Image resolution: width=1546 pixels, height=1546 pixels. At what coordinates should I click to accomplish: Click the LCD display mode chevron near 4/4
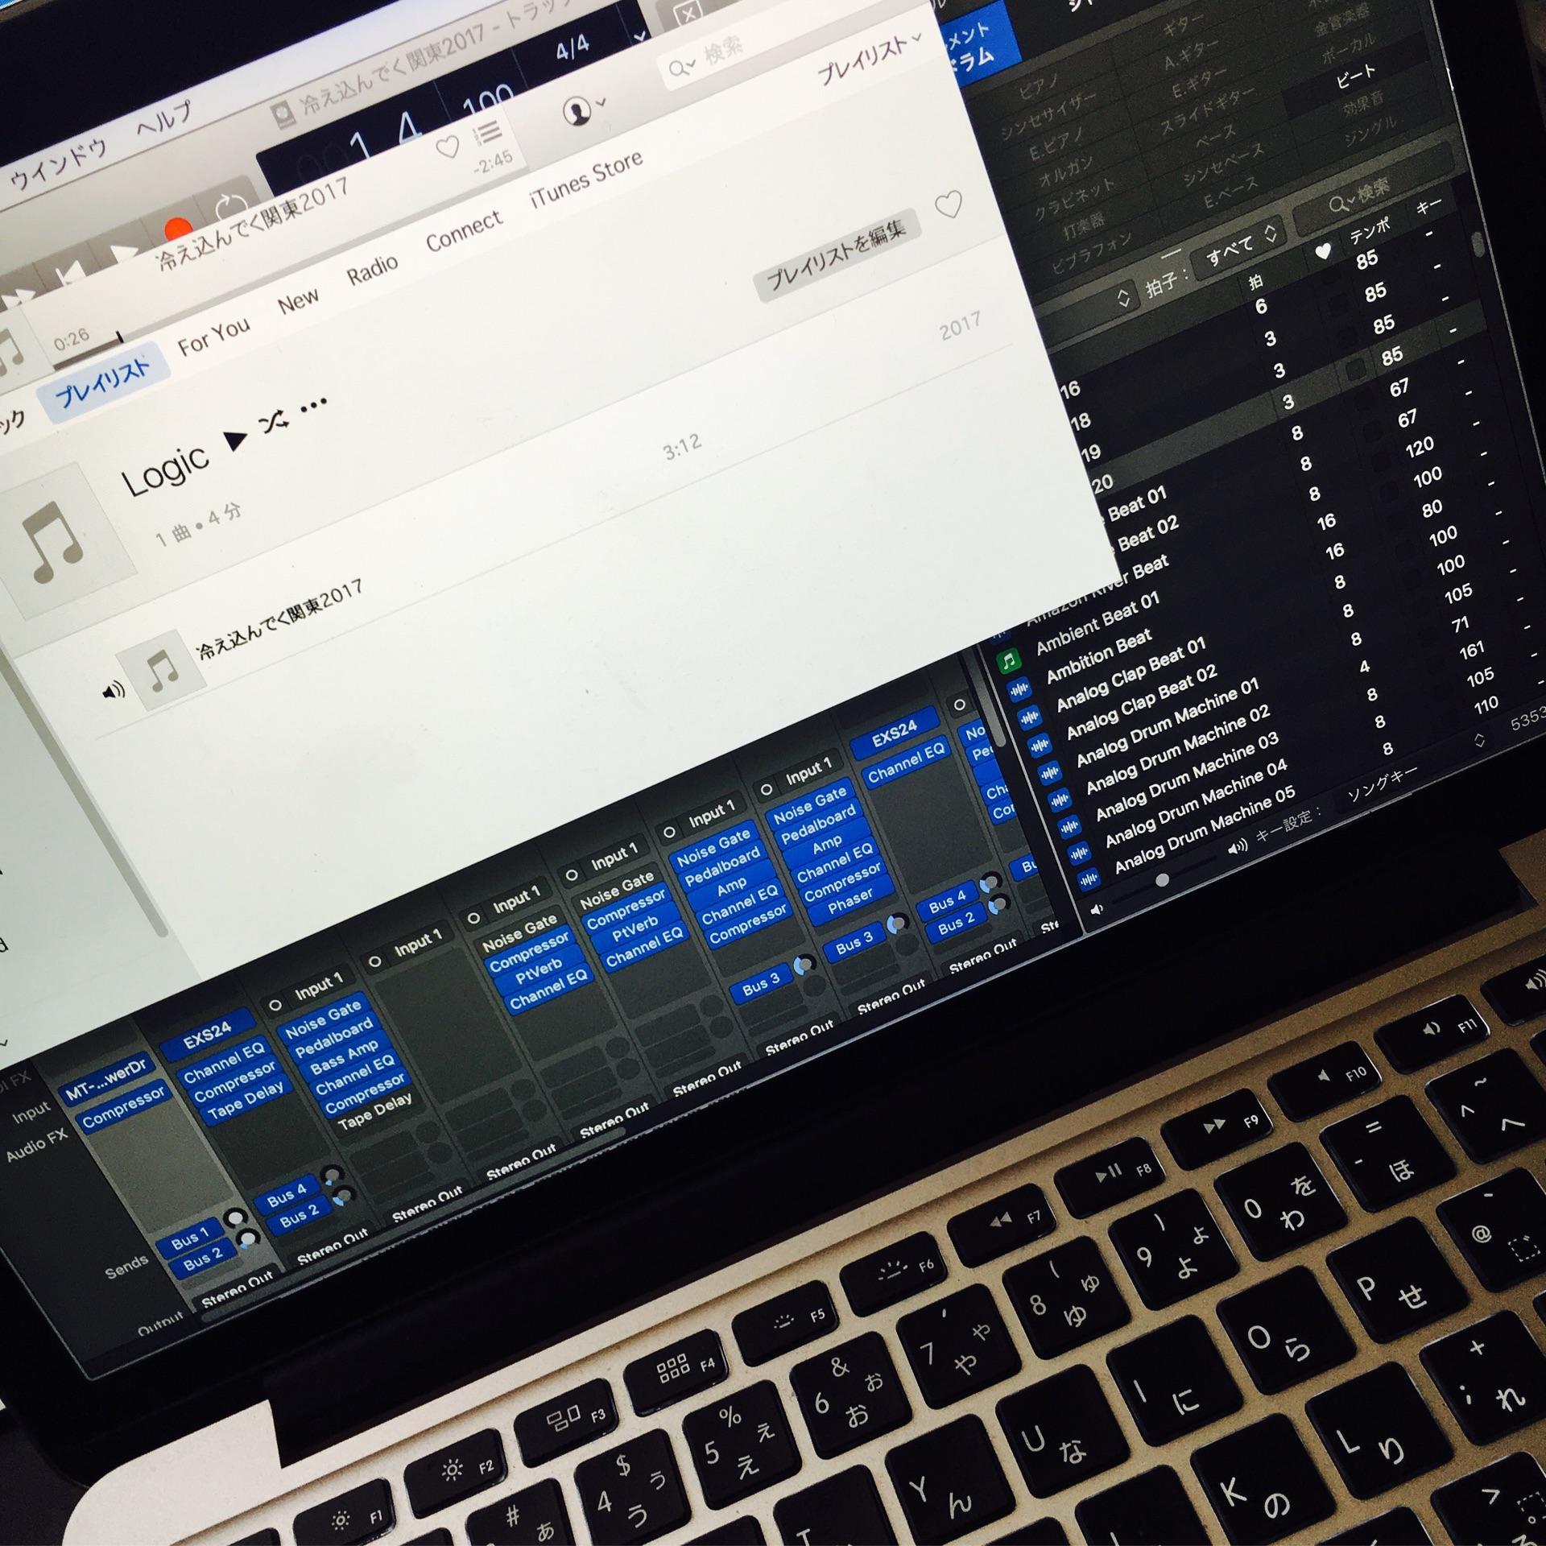tap(639, 36)
